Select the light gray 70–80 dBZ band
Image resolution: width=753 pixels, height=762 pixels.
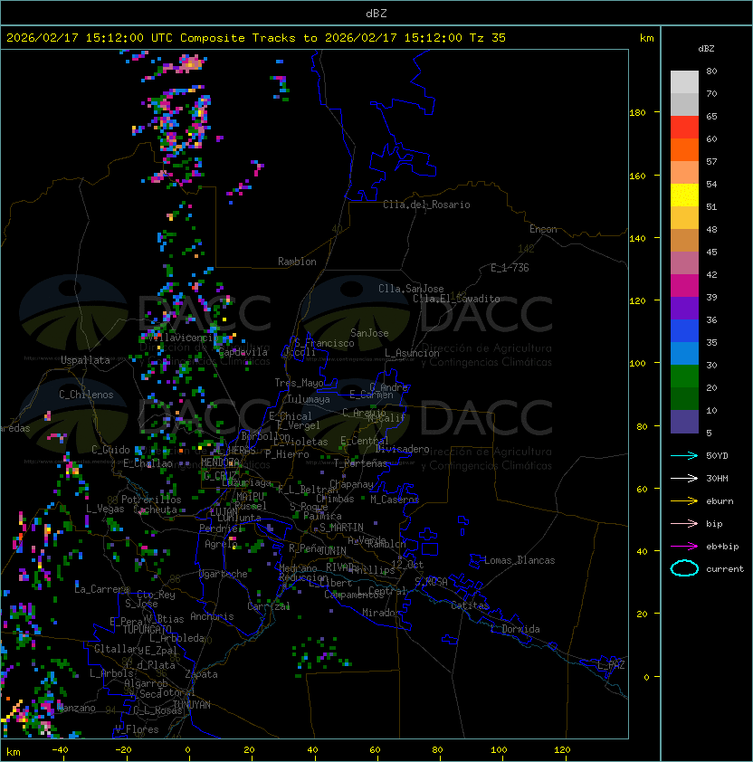coord(684,82)
